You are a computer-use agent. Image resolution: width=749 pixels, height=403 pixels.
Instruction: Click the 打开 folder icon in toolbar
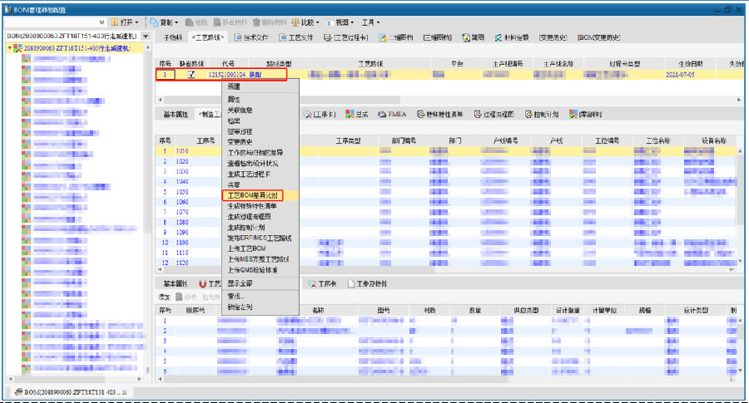(116, 21)
